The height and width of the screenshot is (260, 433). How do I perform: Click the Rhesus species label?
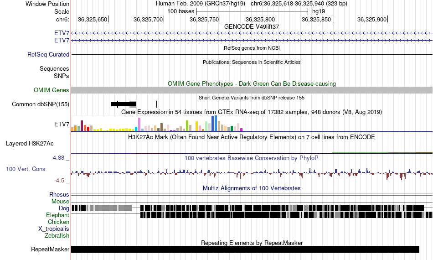[59, 194]
